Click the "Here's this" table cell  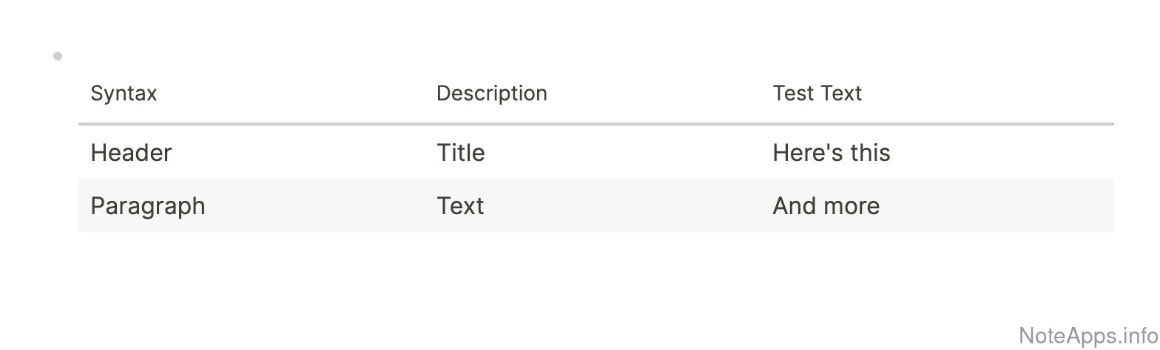[831, 153]
